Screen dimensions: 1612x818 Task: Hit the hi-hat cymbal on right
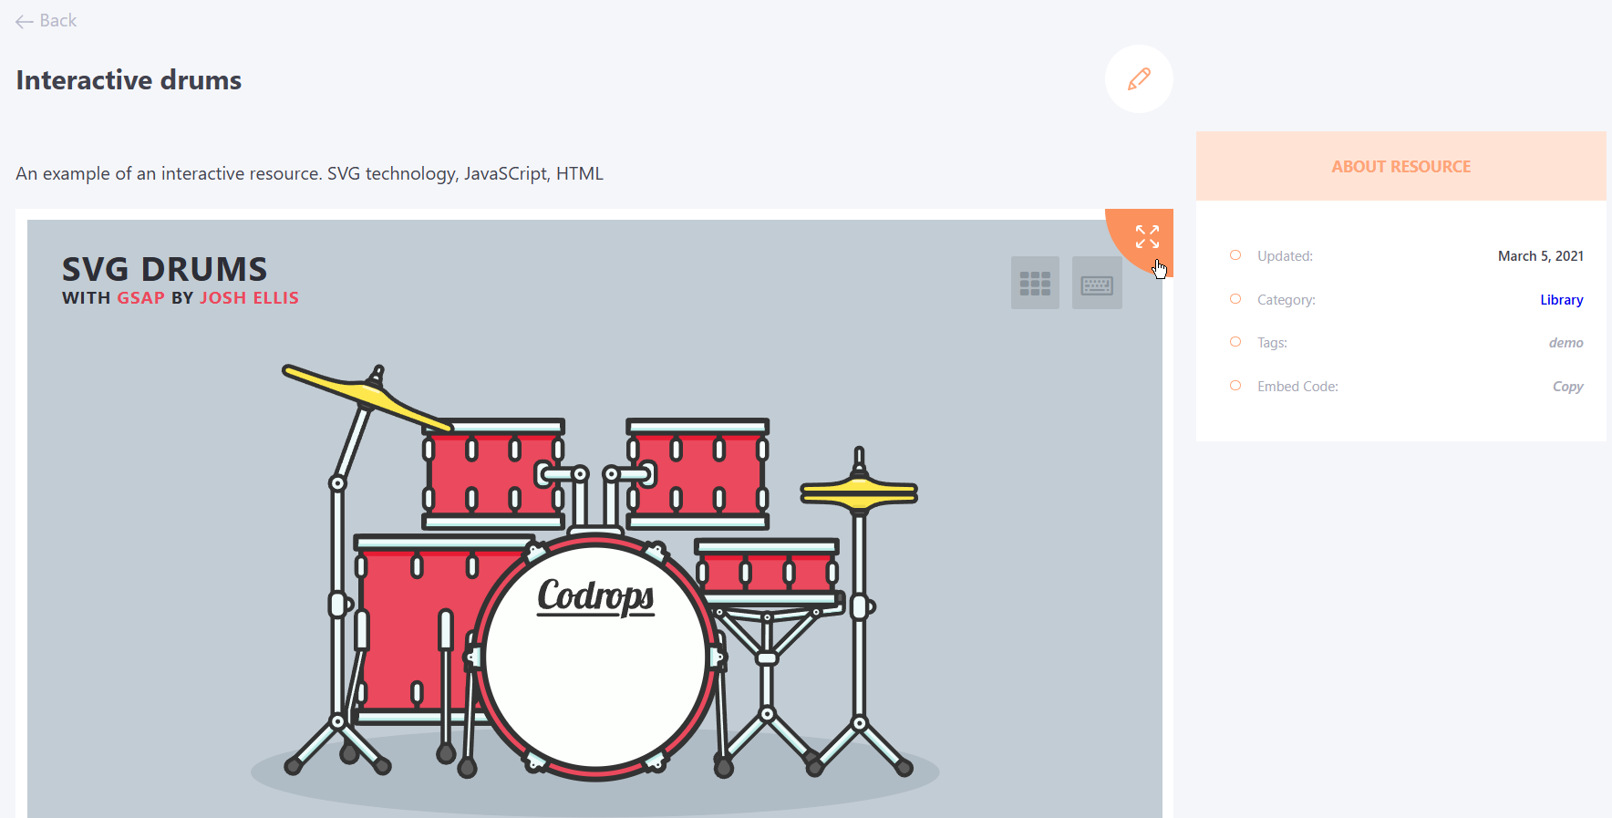tap(859, 492)
